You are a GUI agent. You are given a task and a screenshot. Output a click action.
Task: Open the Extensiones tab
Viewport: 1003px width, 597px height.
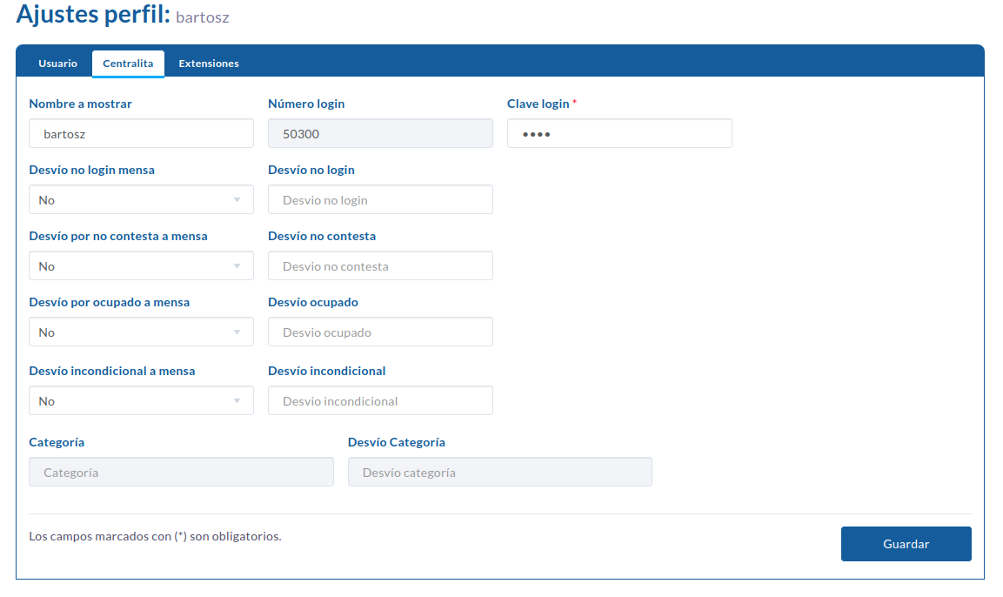(209, 64)
